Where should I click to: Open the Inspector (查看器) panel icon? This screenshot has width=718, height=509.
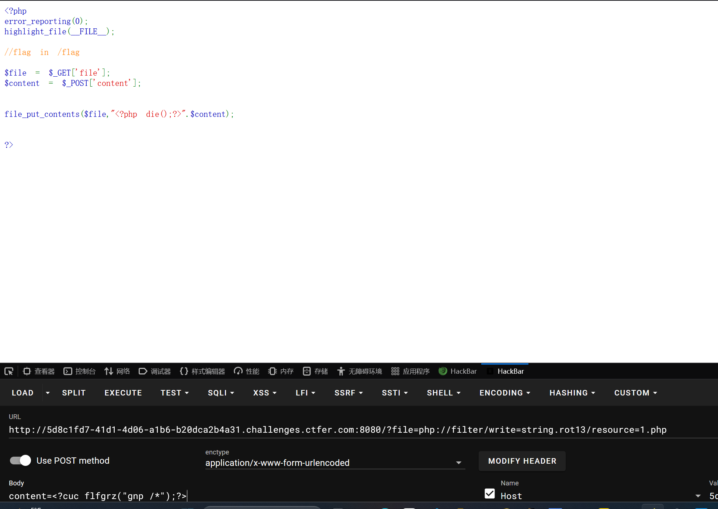pyautogui.click(x=27, y=371)
